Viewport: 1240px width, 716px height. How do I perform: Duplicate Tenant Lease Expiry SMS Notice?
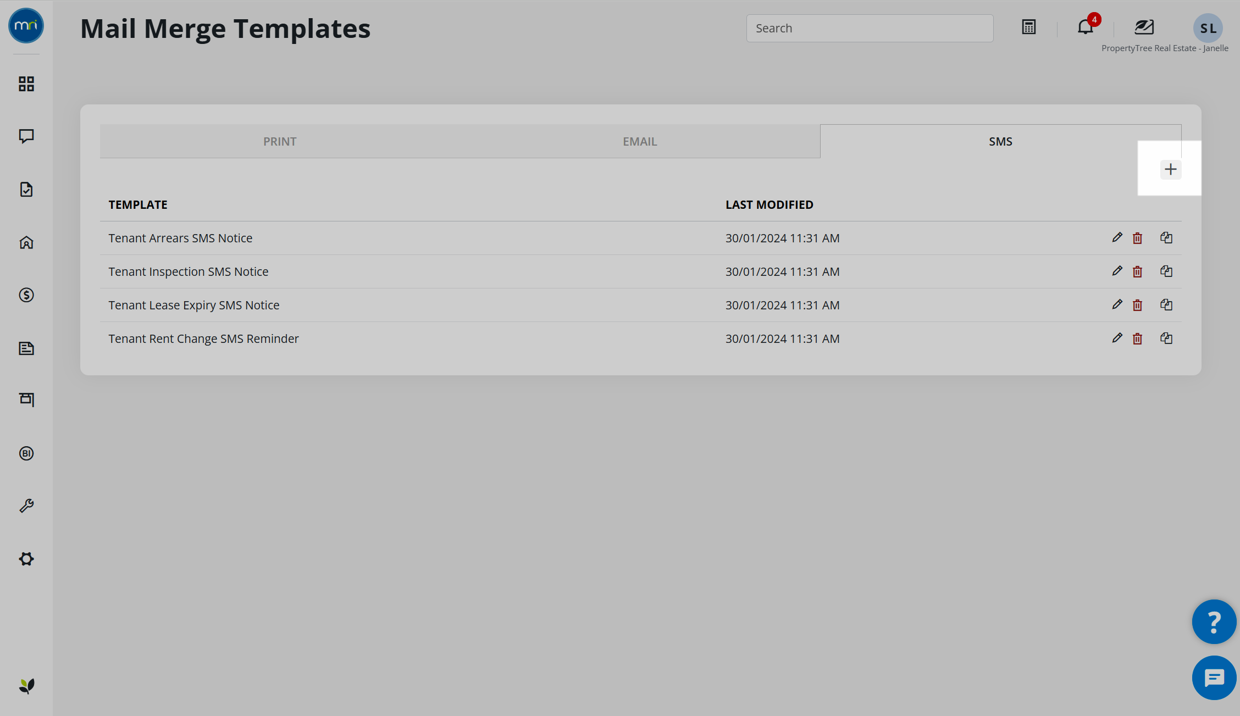(x=1166, y=304)
